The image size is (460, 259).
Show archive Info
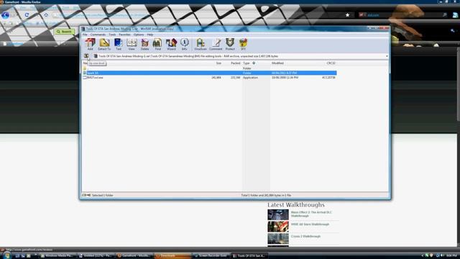pos(185,44)
